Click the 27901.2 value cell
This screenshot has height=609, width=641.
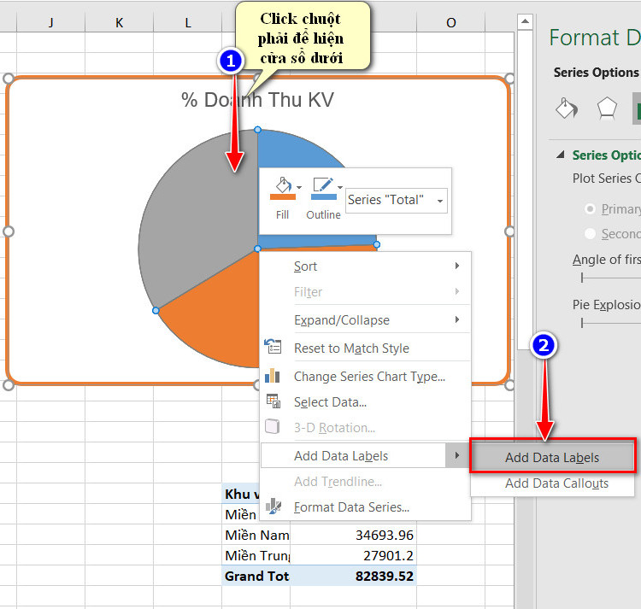point(353,555)
